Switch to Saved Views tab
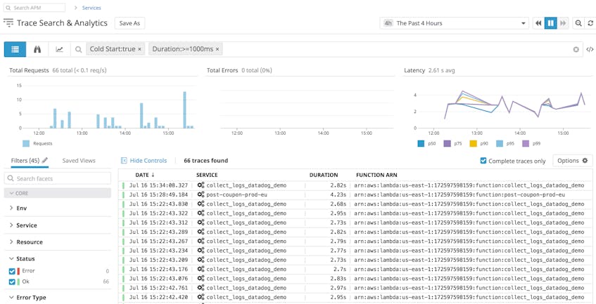 tap(79, 160)
